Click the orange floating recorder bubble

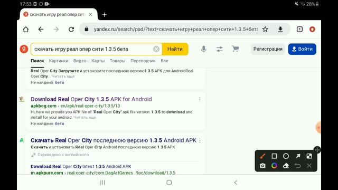click(318, 128)
